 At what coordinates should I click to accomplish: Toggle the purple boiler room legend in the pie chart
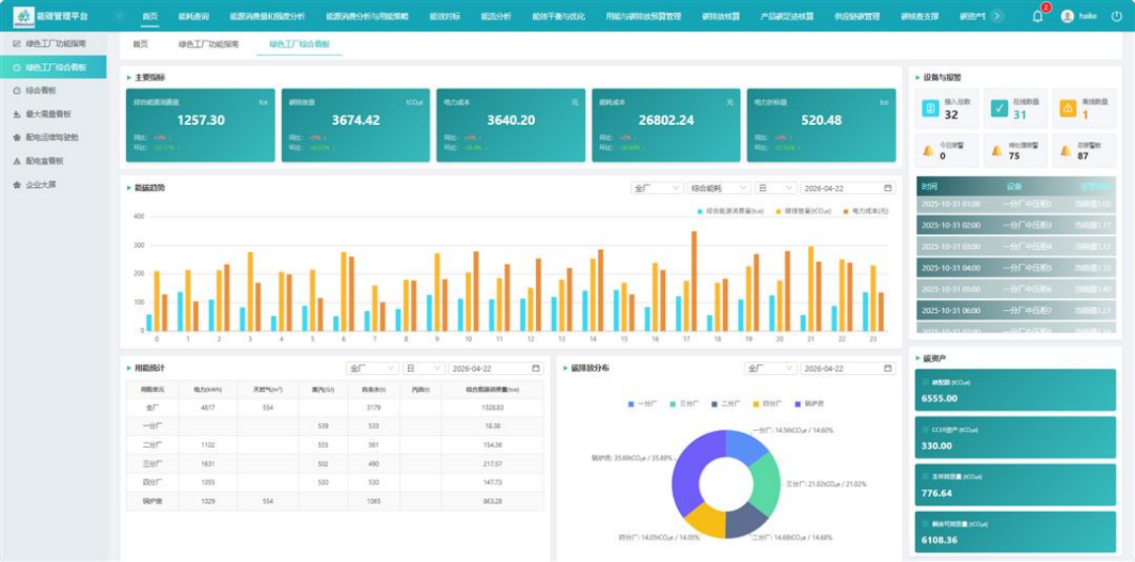tap(809, 404)
